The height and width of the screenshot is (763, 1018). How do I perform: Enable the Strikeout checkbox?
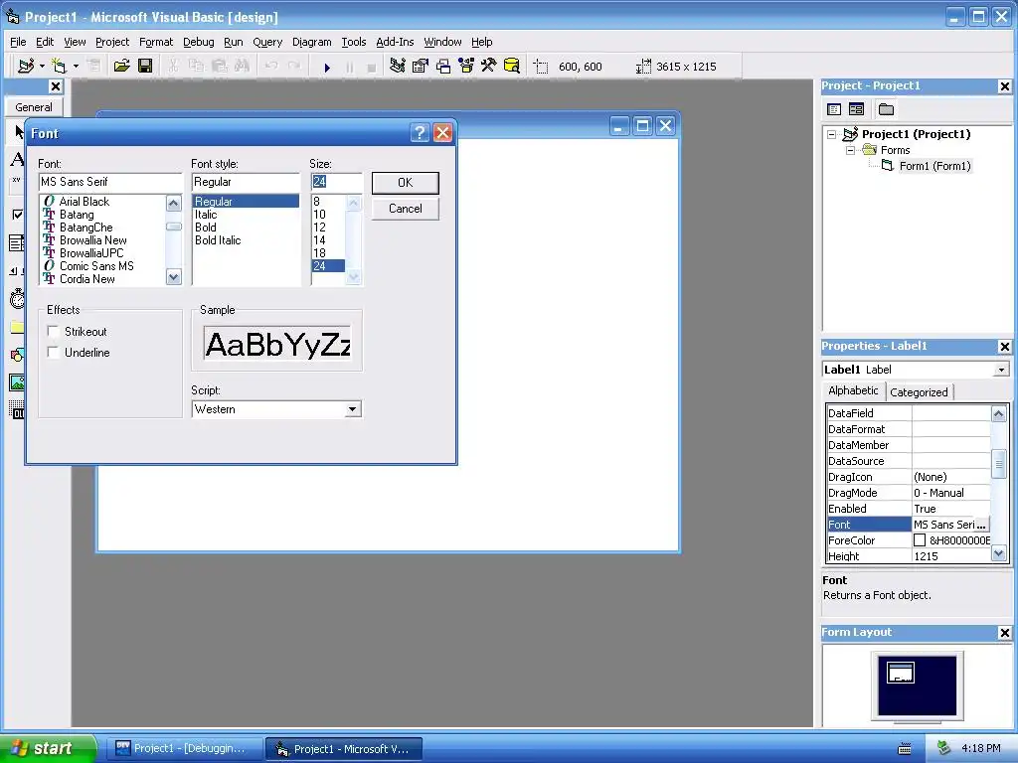click(x=54, y=332)
